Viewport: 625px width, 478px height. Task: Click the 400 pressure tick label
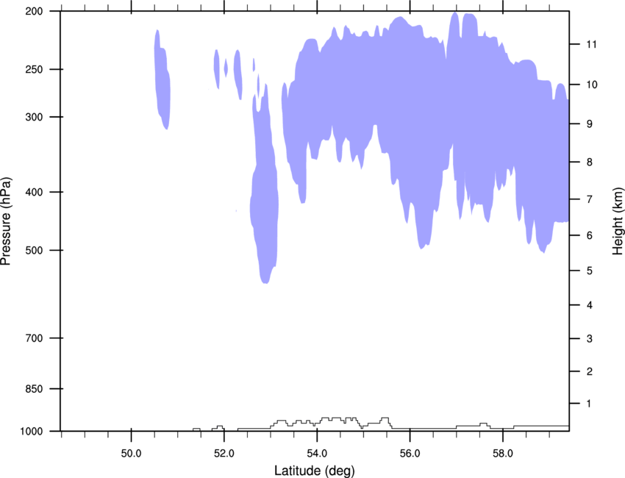(34, 192)
